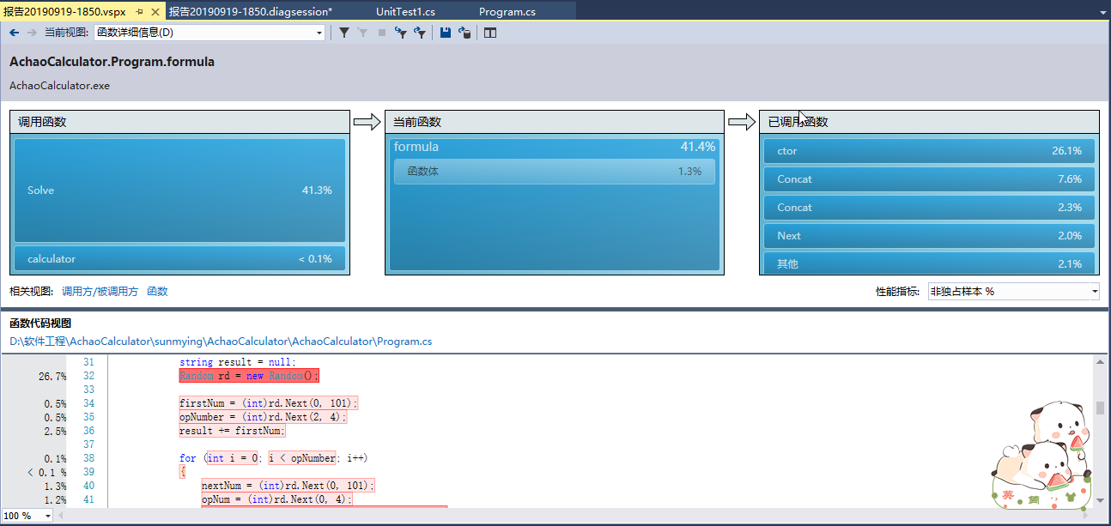Screen dimensions: 1111x526
Task: Click the 函数代码视图 section heading
Action: pyautogui.click(x=40, y=323)
